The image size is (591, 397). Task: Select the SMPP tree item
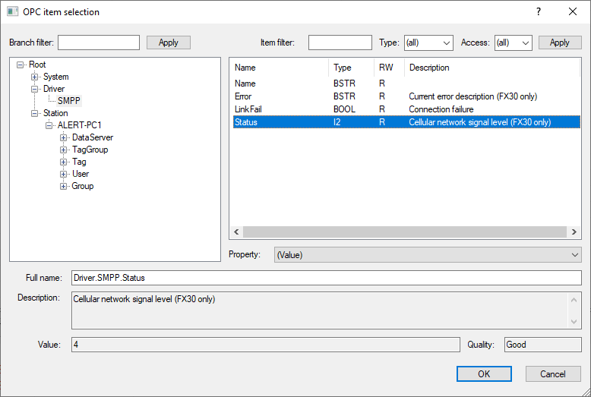tap(68, 101)
